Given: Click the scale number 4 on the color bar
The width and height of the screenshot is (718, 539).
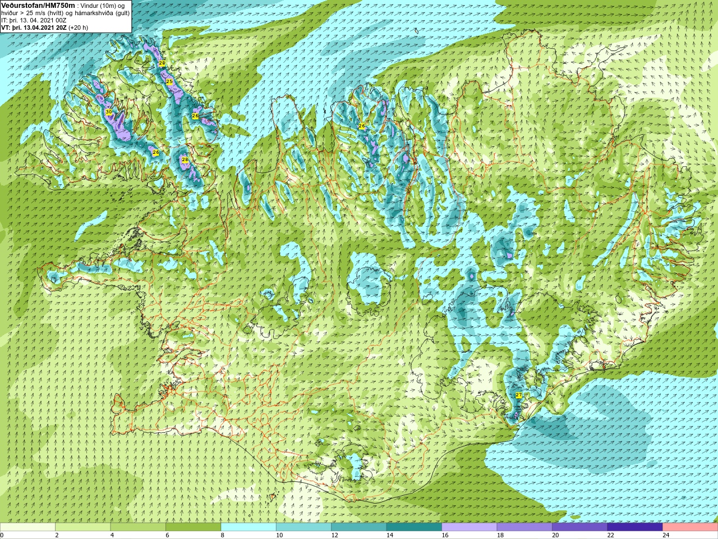Looking at the screenshot, I should [x=112, y=535].
